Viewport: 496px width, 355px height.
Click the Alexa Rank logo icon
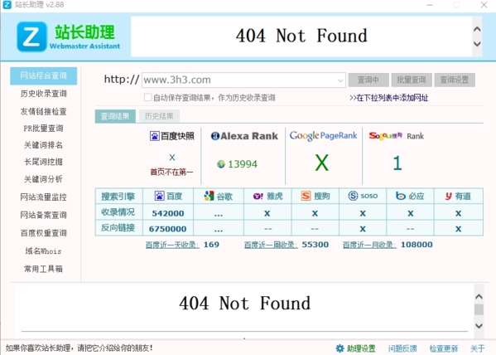215,136
